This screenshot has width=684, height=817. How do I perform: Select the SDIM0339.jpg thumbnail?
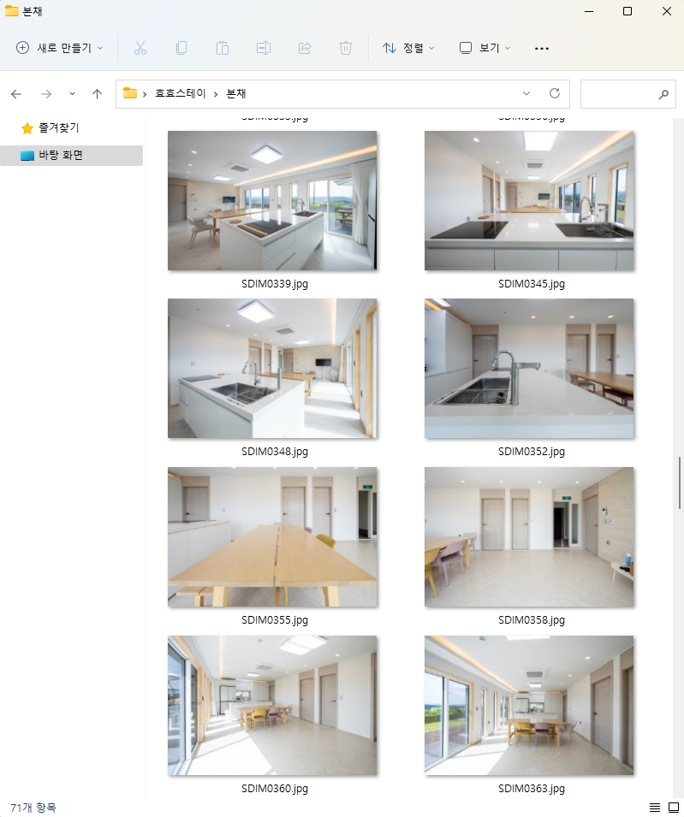click(x=272, y=200)
